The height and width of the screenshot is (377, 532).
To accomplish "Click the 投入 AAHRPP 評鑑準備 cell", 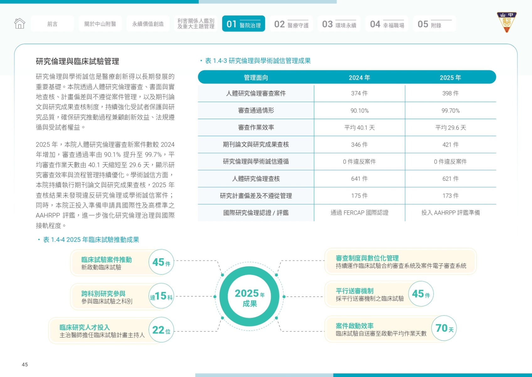I will coord(450,213).
